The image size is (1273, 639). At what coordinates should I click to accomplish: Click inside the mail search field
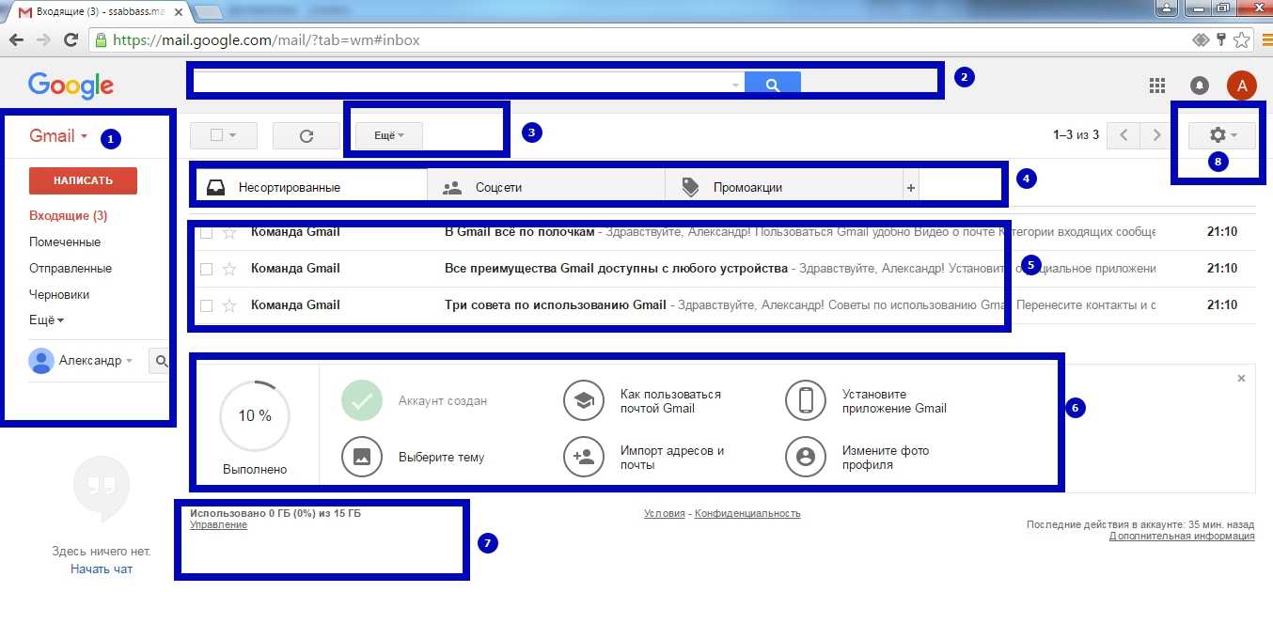pos(461,85)
